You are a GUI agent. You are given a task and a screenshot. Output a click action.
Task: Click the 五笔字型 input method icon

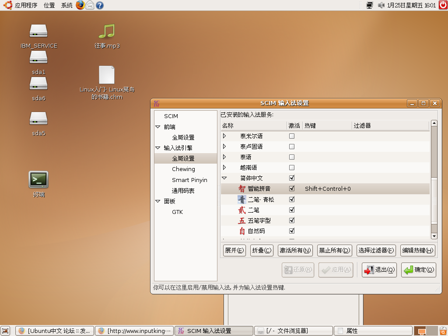click(x=242, y=220)
